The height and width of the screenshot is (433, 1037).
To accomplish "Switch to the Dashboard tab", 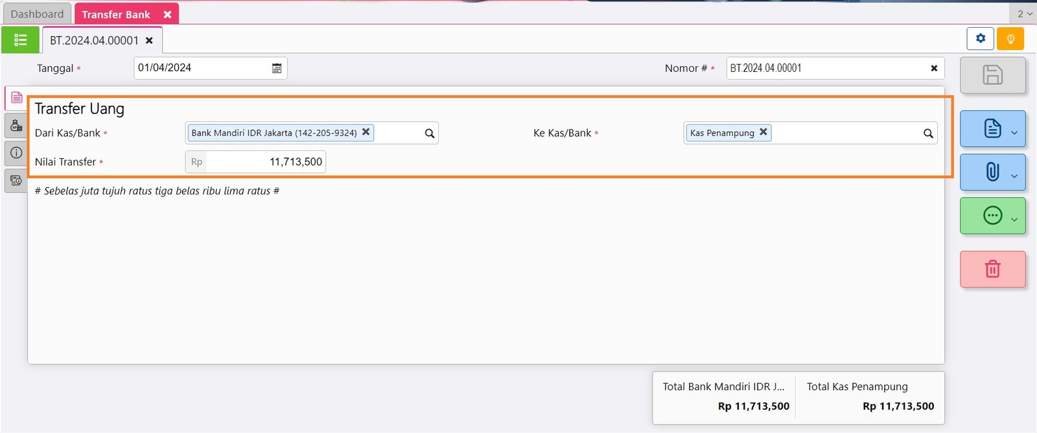I will (37, 14).
